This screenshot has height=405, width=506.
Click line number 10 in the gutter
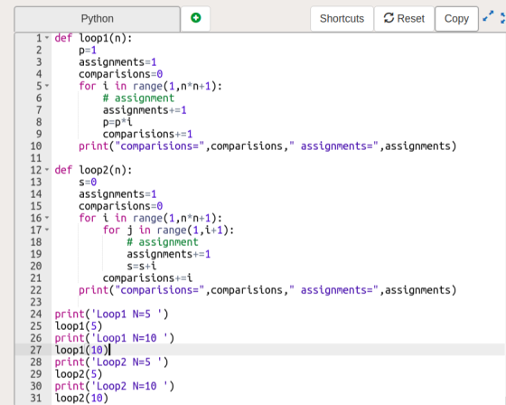pyautogui.click(x=36, y=146)
